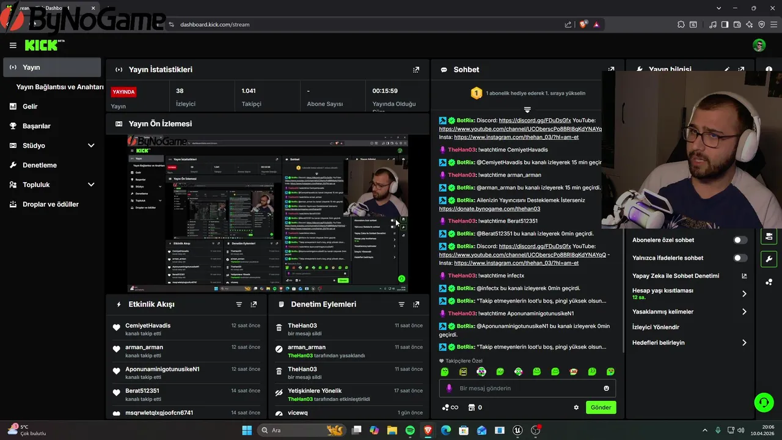782x440 pixels.
Task: Pop out the Yayın İstatistikleri panel
Action: tap(416, 70)
